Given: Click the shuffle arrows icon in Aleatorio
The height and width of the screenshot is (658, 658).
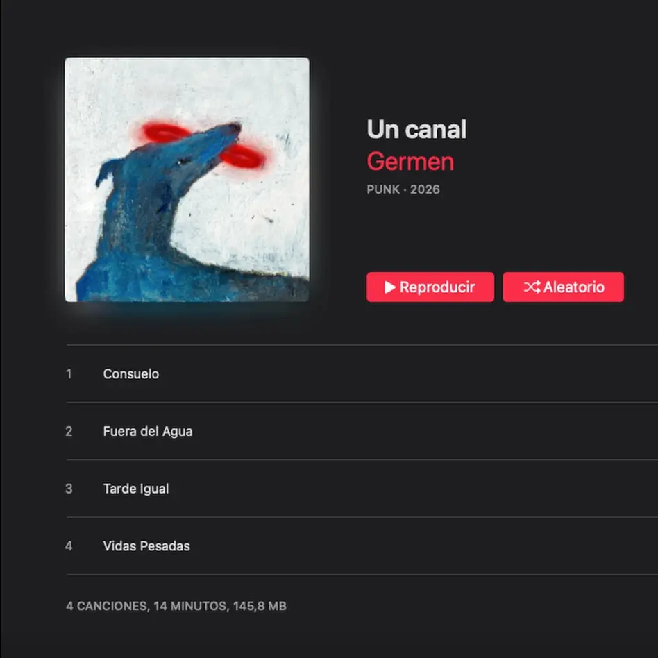Looking at the screenshot, I should (x=532, y=287).
